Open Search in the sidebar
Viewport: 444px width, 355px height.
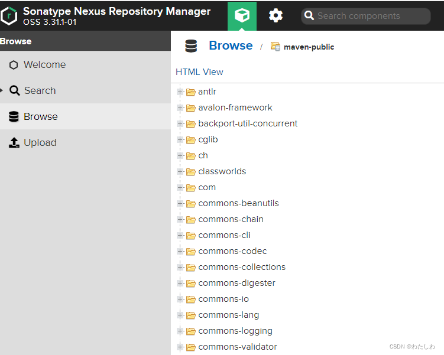85,90
